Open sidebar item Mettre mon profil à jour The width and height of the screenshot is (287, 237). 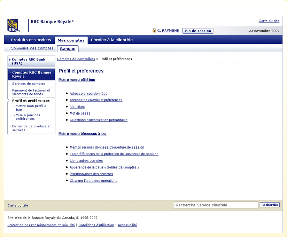click(x=31, y=108)
